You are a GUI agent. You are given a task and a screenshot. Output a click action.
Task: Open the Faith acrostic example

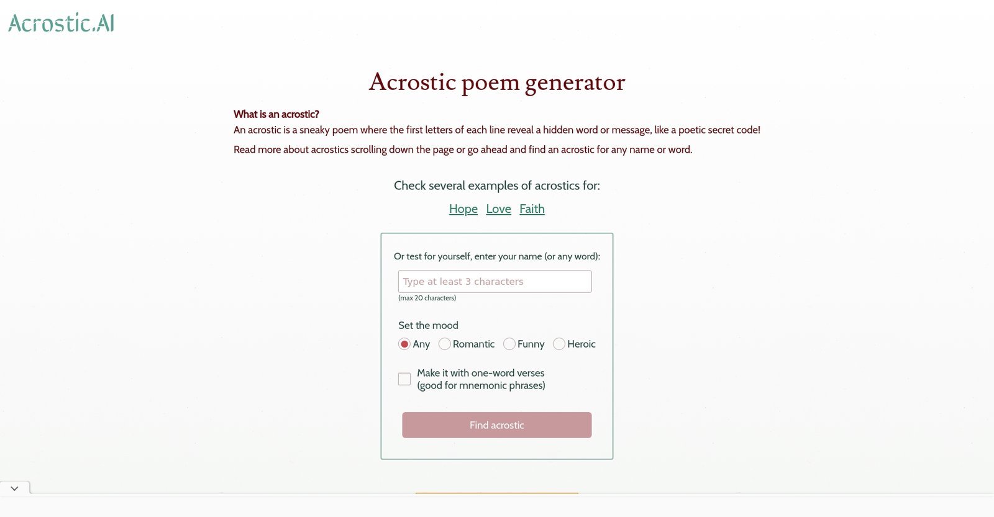(x=532, y=209)
